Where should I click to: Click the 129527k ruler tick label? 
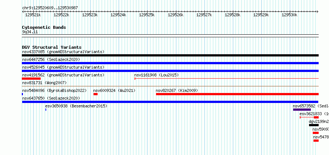tap(204, 15)
